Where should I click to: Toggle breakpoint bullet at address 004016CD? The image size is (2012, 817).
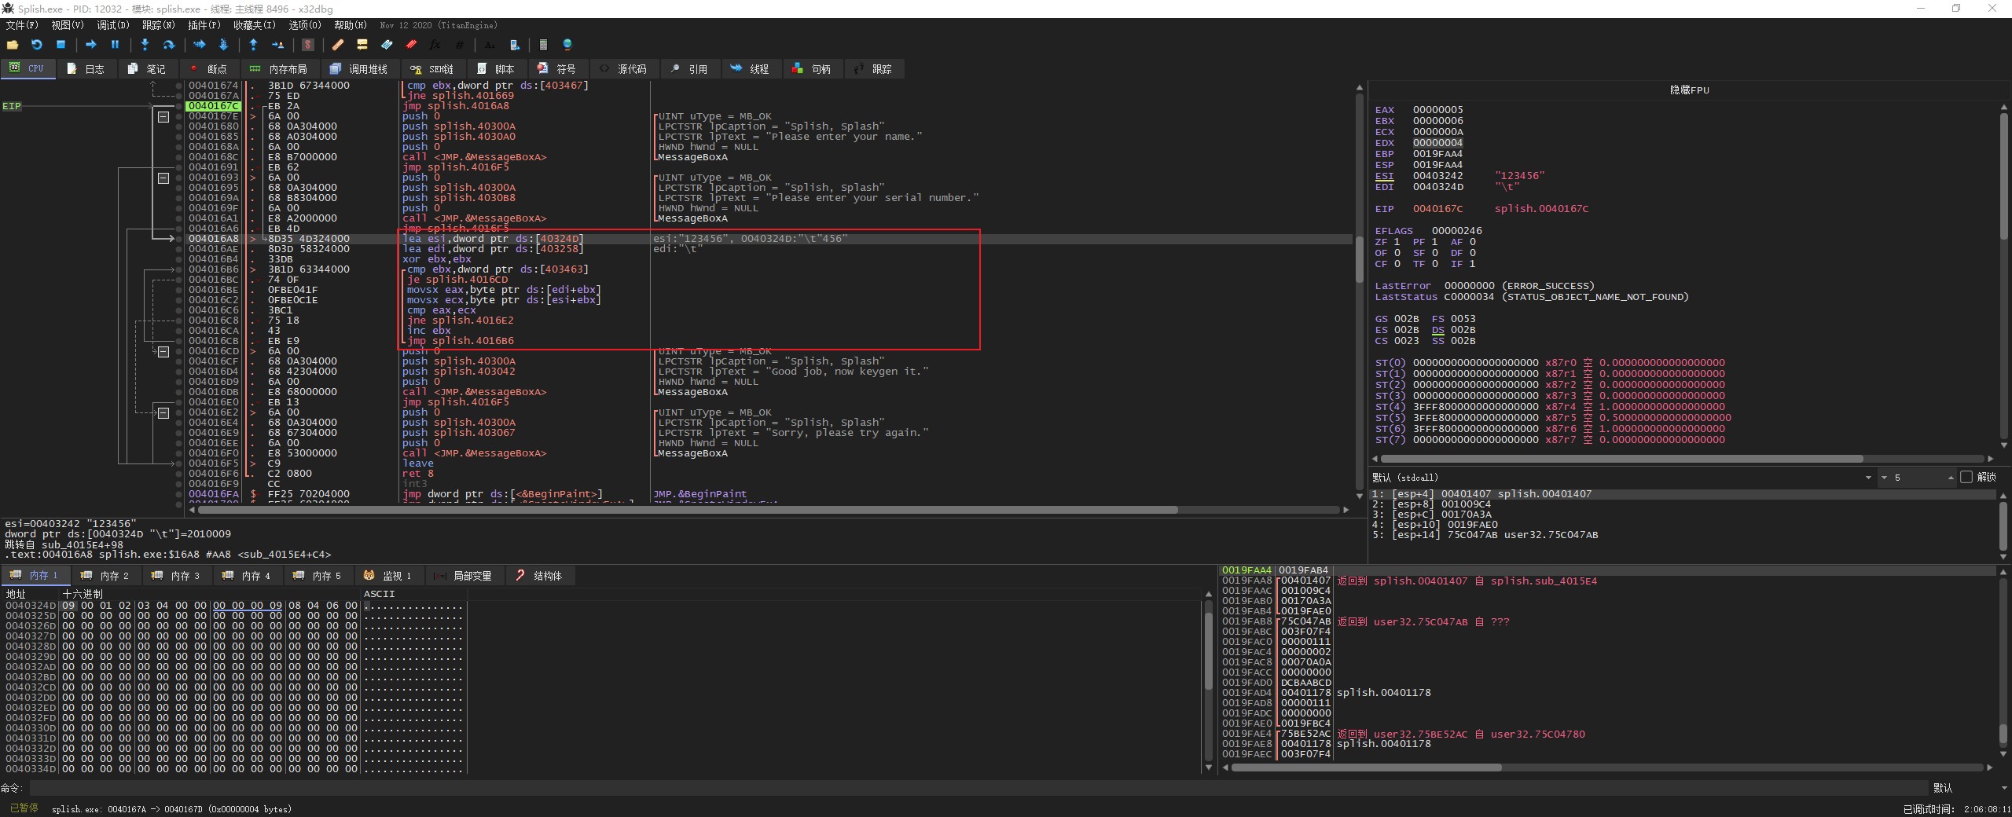pyautogui.click(x=179, y=351)
